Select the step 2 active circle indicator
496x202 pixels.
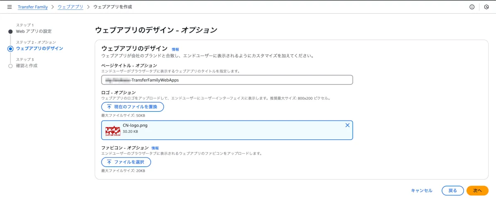click(10, 49)
